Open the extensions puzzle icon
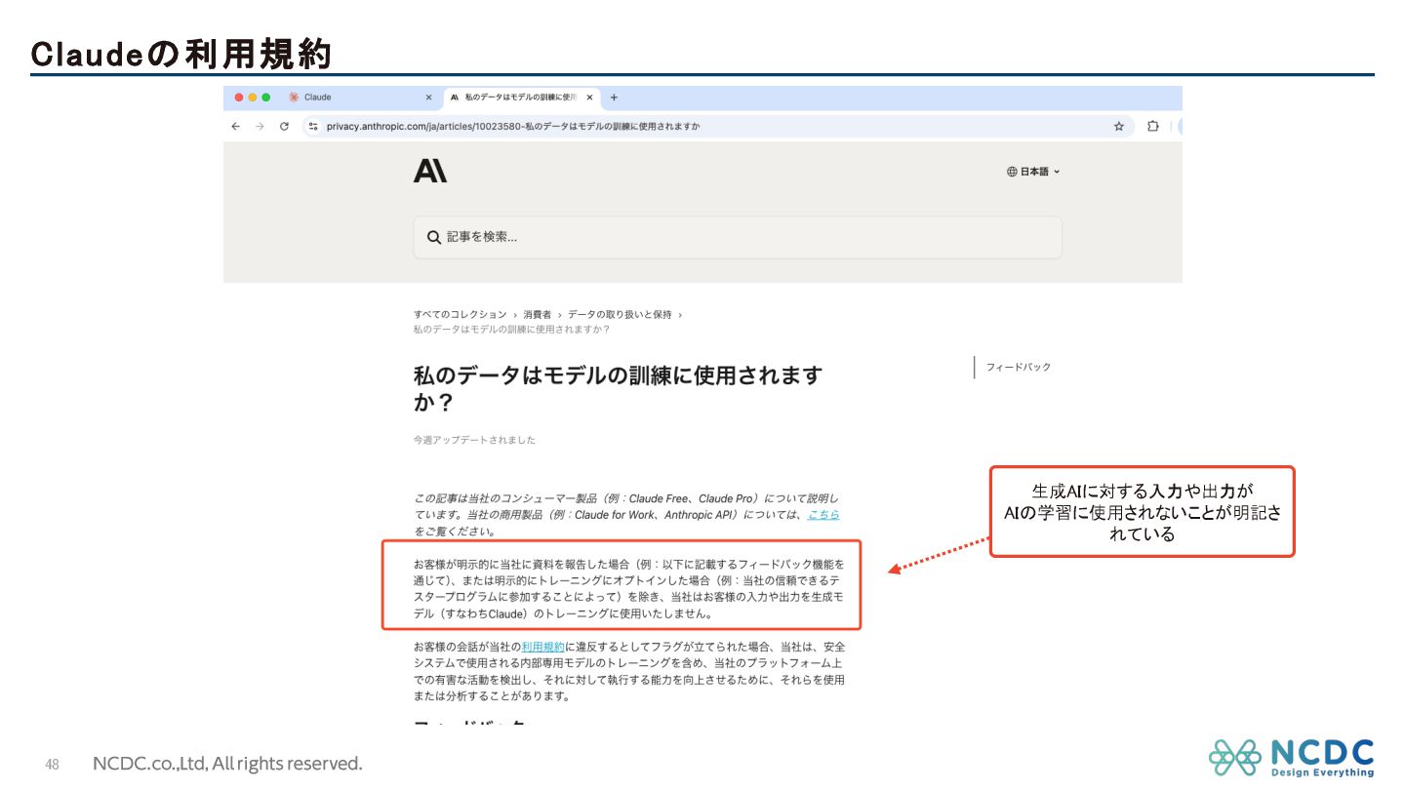Screen dimensions: 1405x790 pyautogui.click(x=1153, y=126)
